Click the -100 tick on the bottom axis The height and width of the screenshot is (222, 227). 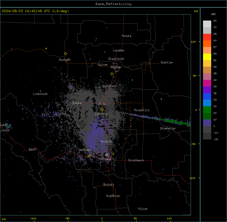[33, 218]
